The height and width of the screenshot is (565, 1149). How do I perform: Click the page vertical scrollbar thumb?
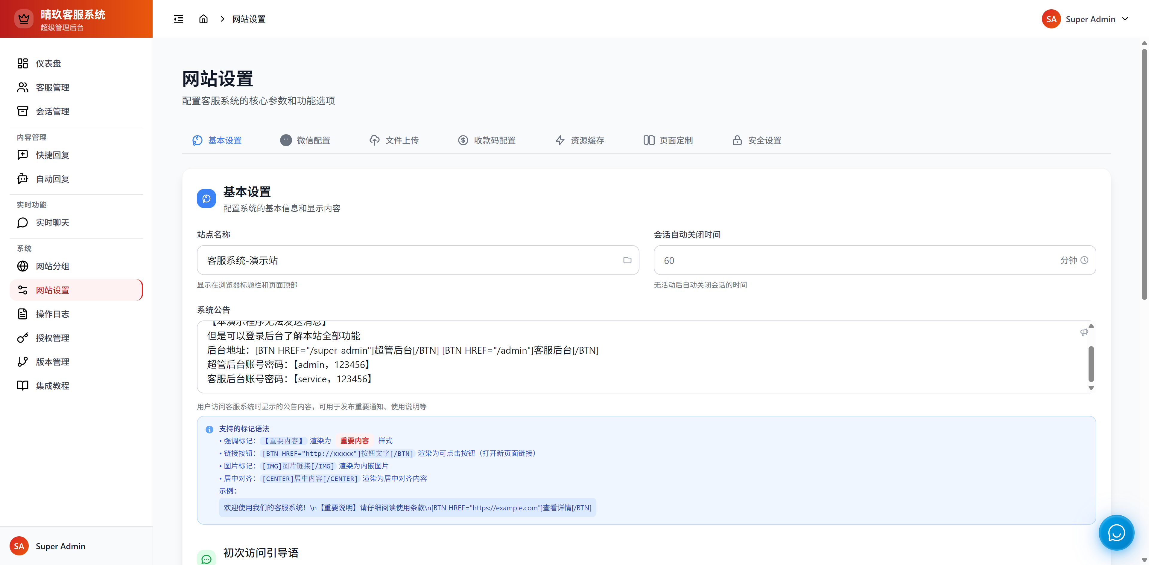(1144, 174)
